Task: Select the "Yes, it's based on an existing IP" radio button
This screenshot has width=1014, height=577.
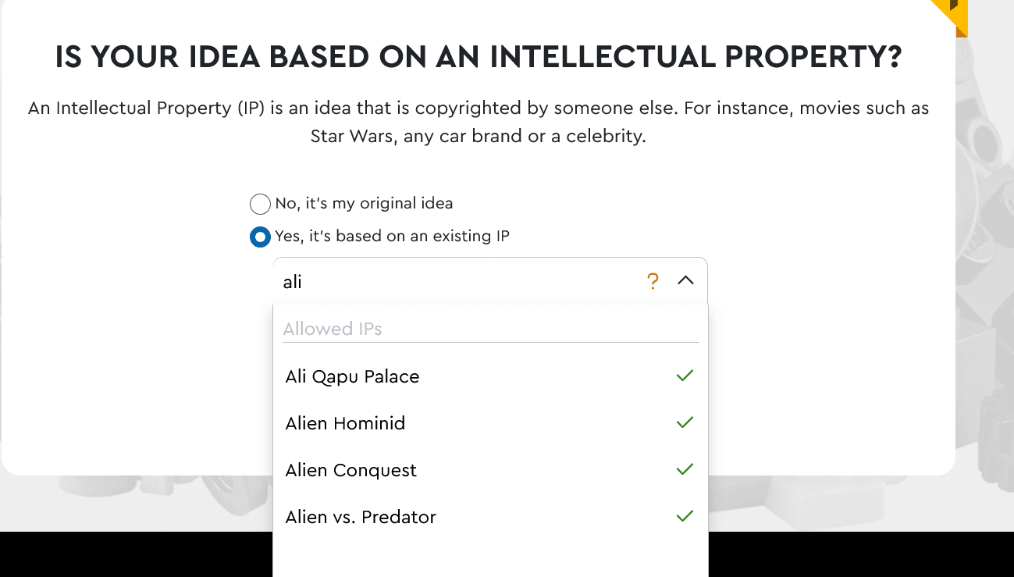Action: point(260,237)
